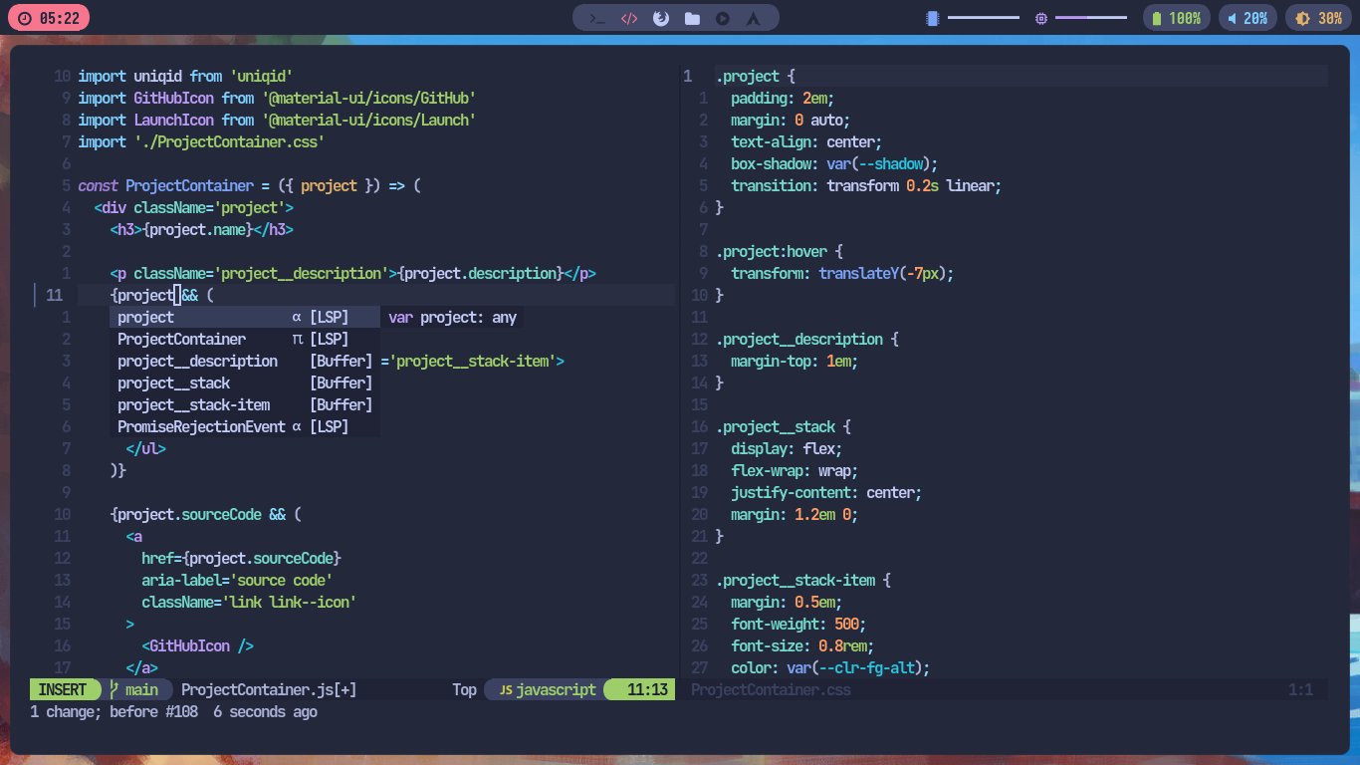Screen dimensions: 1360x765
Task: Click the red code editor icon
Action: tap(629, 18)
